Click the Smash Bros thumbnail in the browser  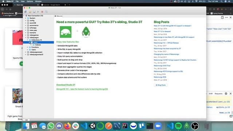(x=17, y=96)
